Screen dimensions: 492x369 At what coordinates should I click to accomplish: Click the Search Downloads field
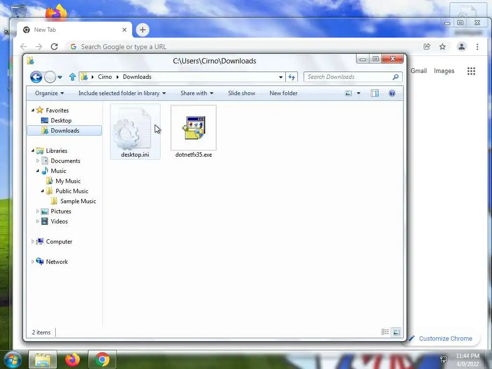(353, 77)
